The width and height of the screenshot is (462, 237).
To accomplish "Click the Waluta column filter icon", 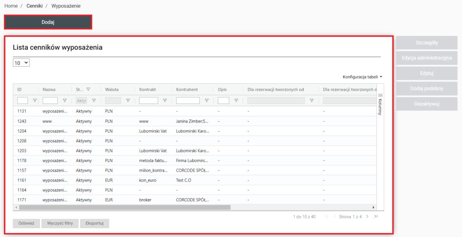I will [128, 101].
